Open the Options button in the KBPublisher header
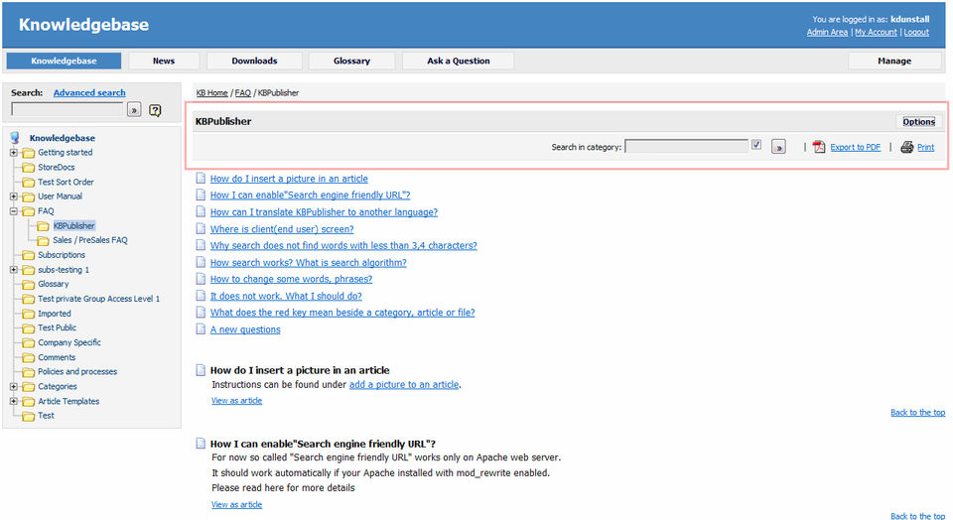This screenshot has height=520, width=953. click(918, 121)
